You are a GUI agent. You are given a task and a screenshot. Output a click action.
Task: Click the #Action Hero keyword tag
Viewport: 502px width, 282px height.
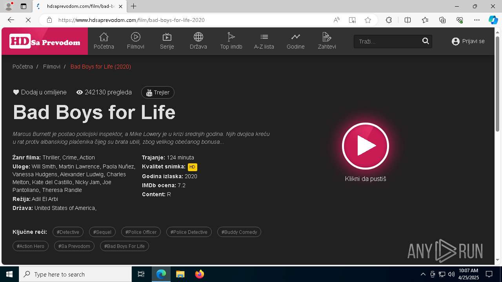click(31, 246)
